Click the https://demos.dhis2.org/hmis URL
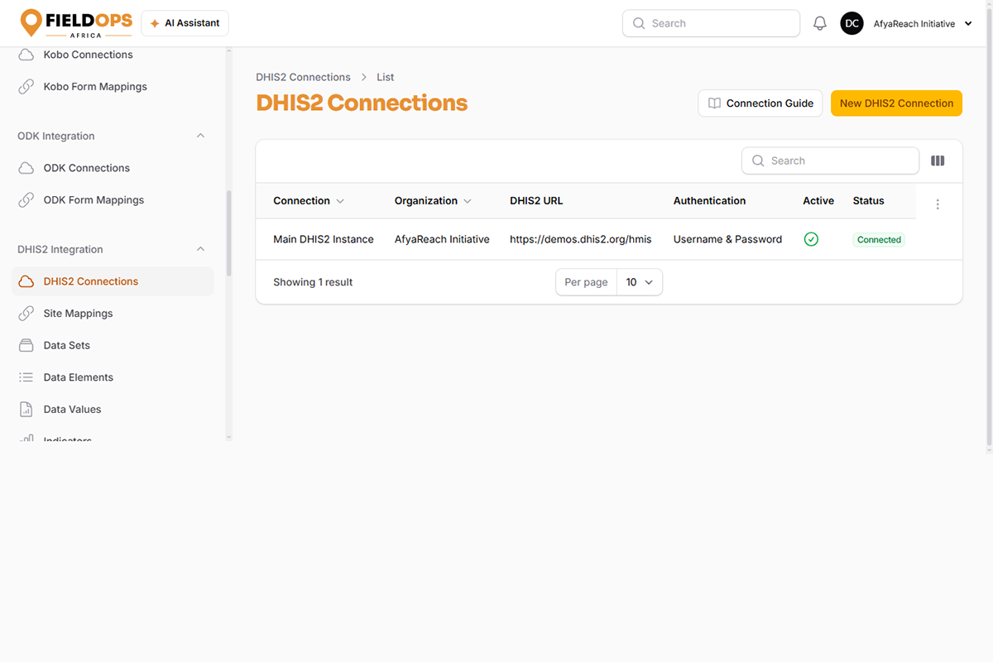993x662 pixels. click(581, 239)
